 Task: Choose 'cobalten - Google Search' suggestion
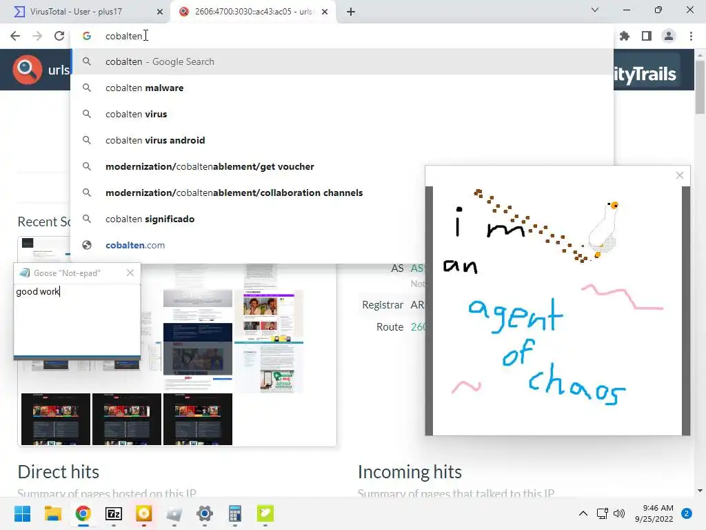342,61
